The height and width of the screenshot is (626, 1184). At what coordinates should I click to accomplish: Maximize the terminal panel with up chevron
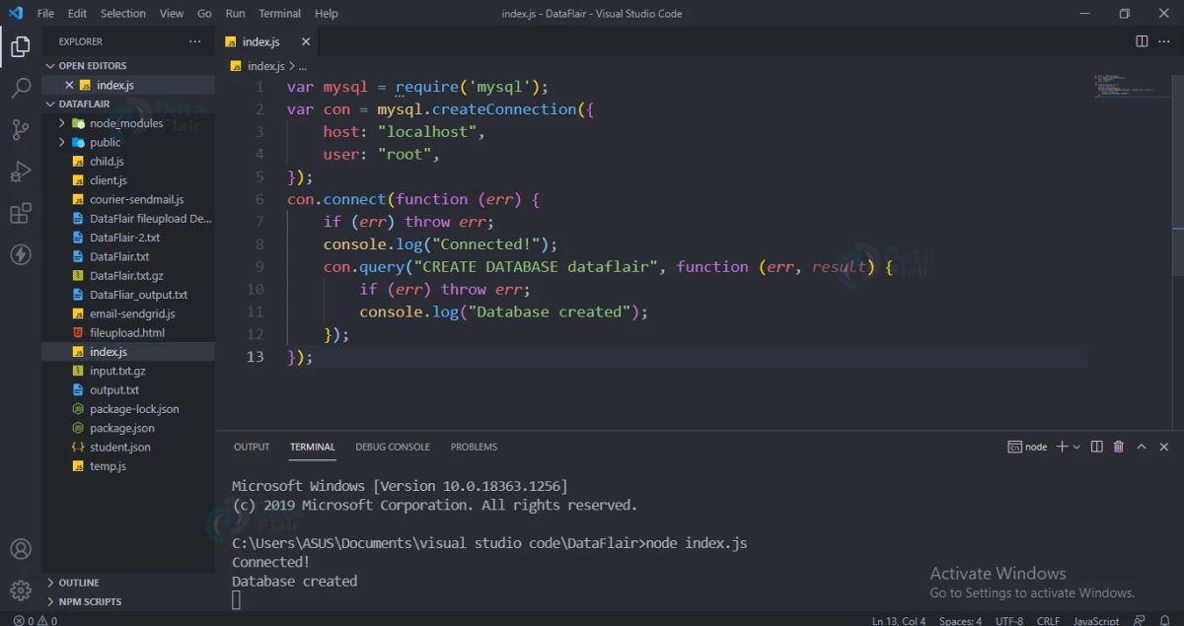[x=1142, y=447]
